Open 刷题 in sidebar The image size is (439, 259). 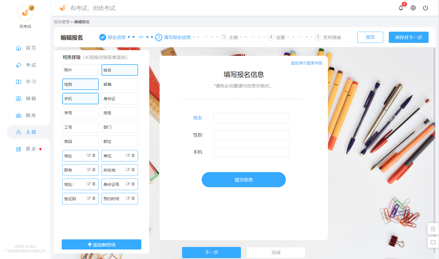(x=26, y=98)
